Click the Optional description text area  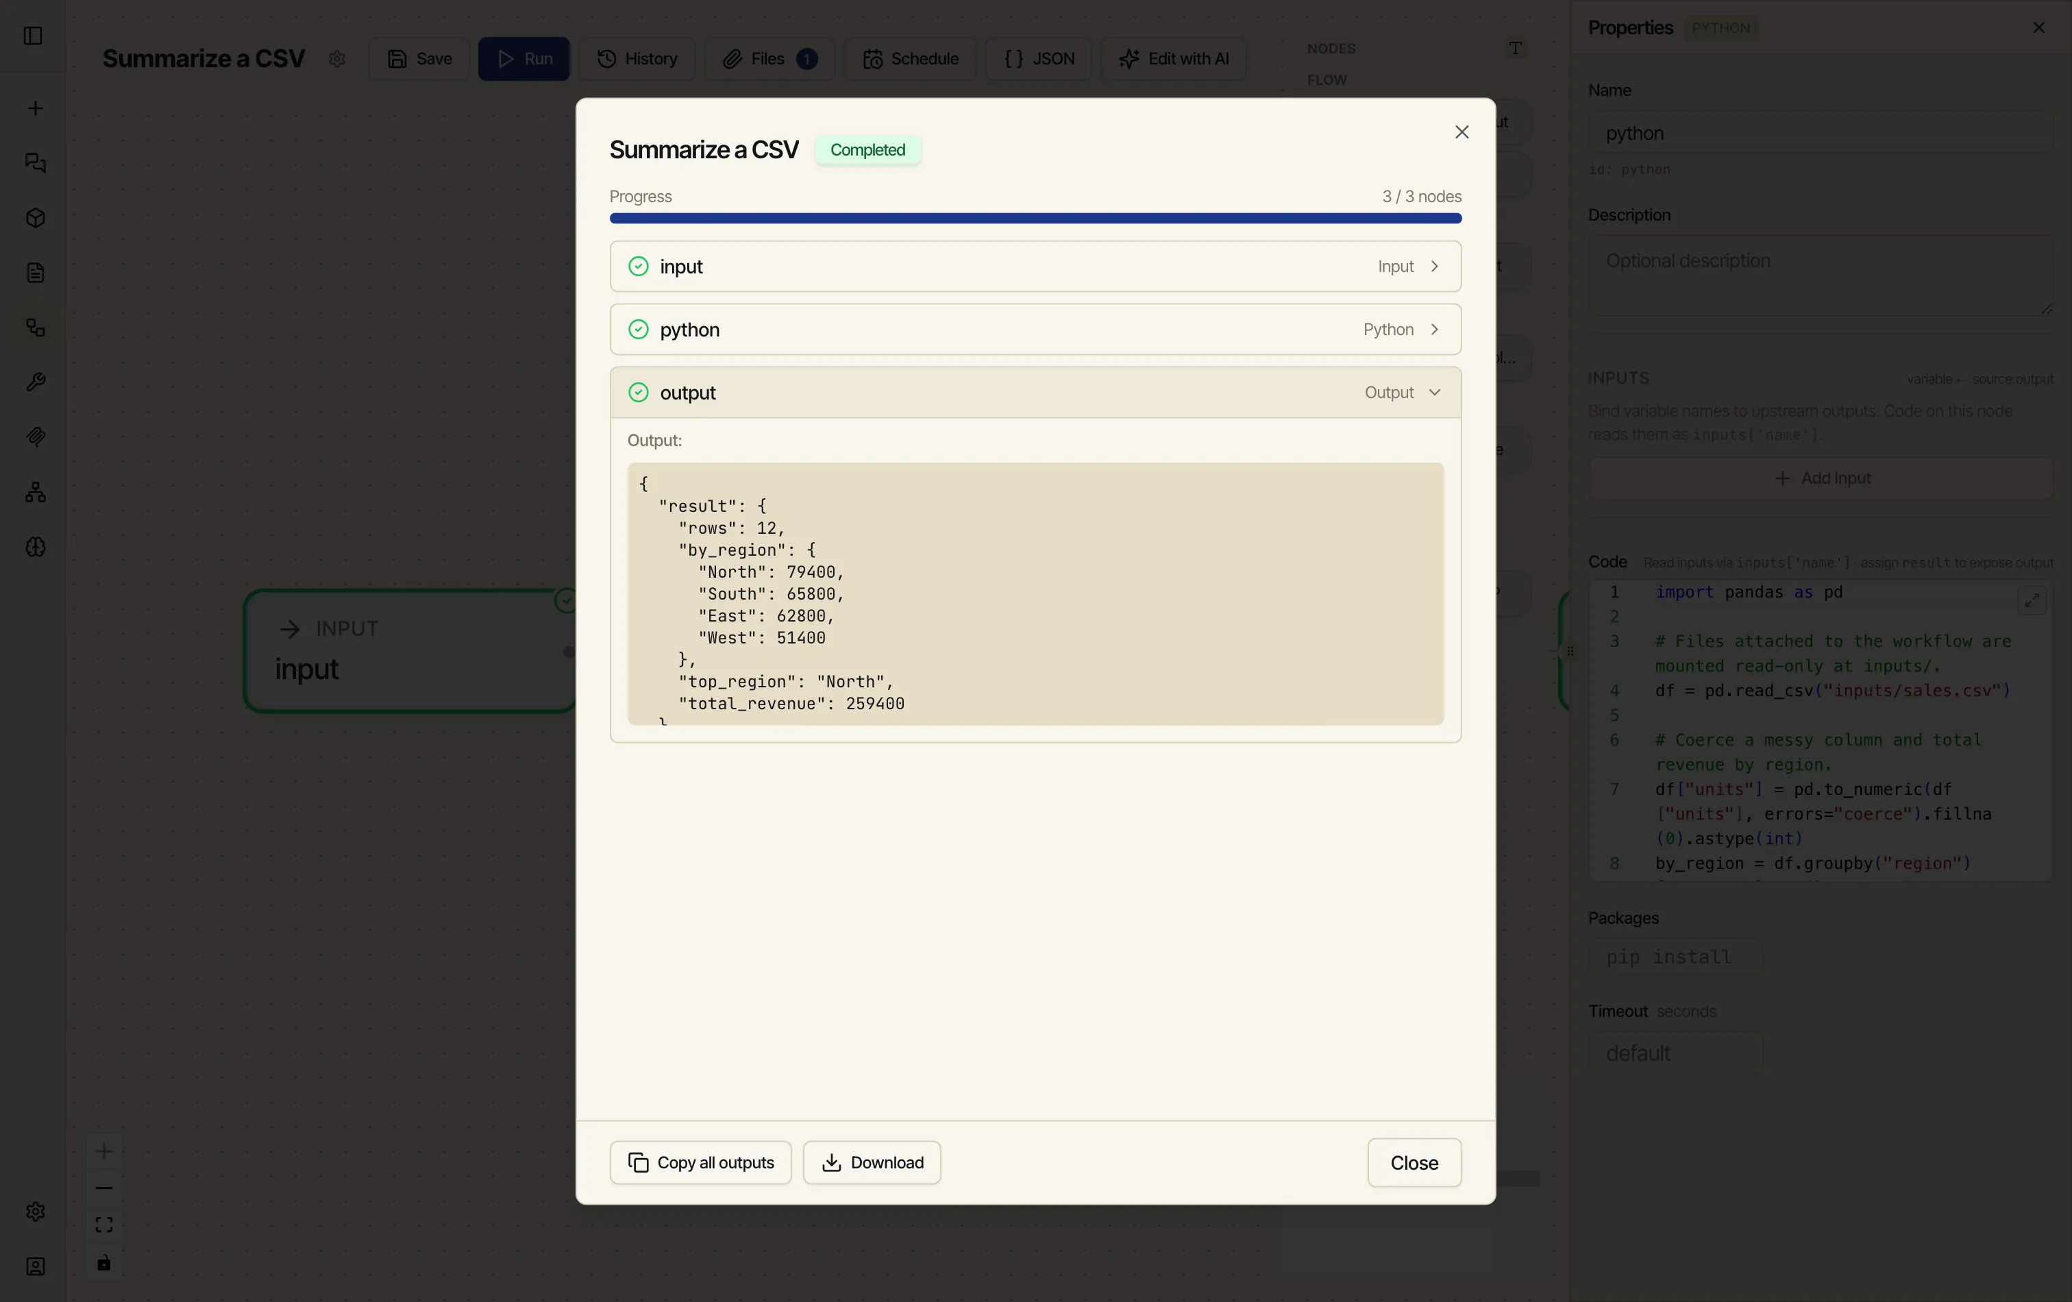pyautogui.click(x=1821, y=277)
